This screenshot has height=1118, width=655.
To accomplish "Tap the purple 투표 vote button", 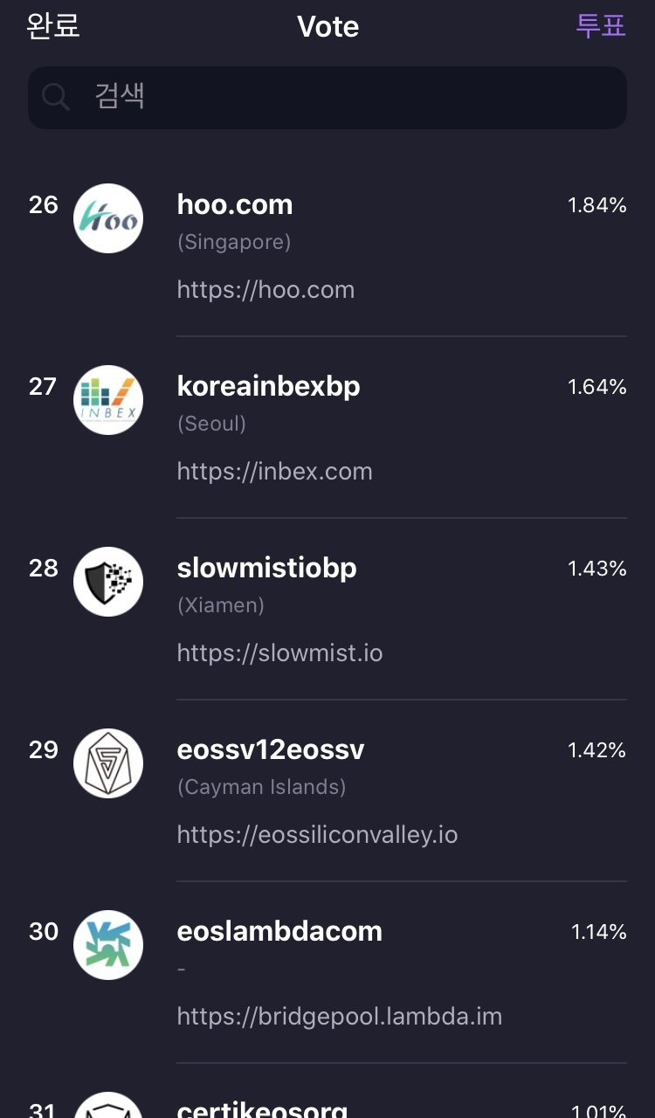I will click(601, 26).
